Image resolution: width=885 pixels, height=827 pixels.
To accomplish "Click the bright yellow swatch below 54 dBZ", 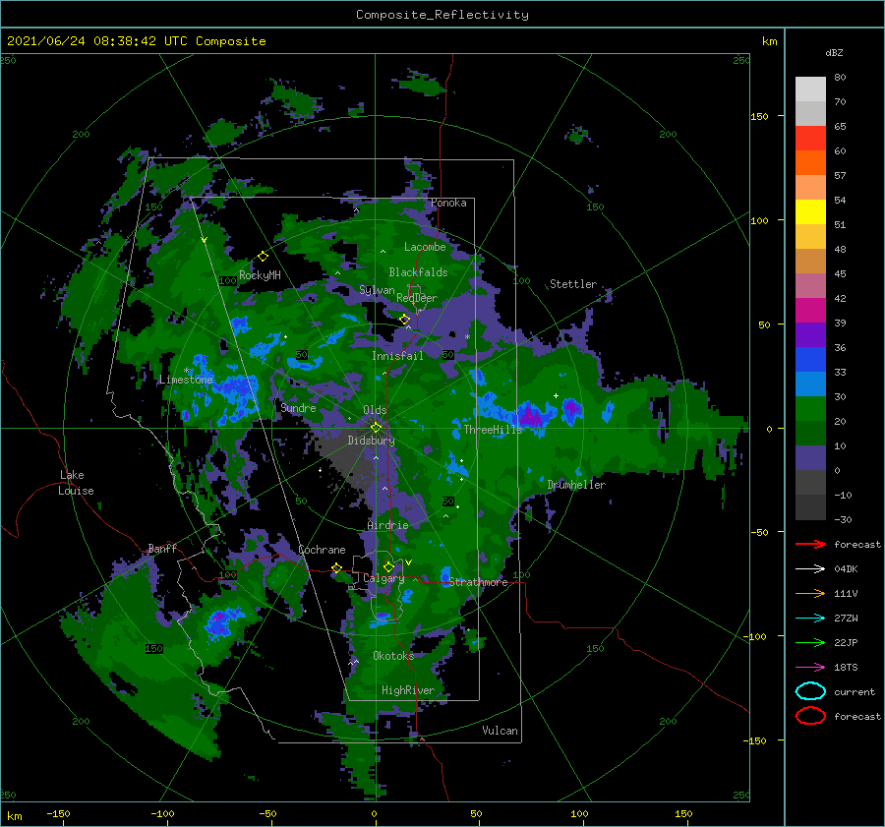I will 810,211.
